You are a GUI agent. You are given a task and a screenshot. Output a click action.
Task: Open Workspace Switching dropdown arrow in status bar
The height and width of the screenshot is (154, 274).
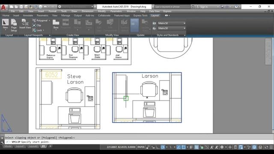coord(226,147)
